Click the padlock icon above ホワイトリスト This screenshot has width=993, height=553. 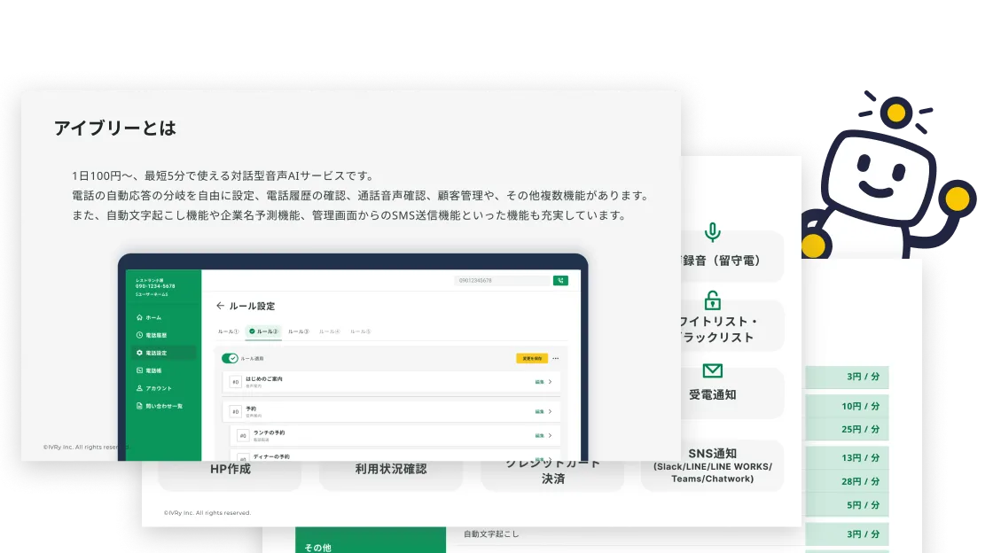713,300
